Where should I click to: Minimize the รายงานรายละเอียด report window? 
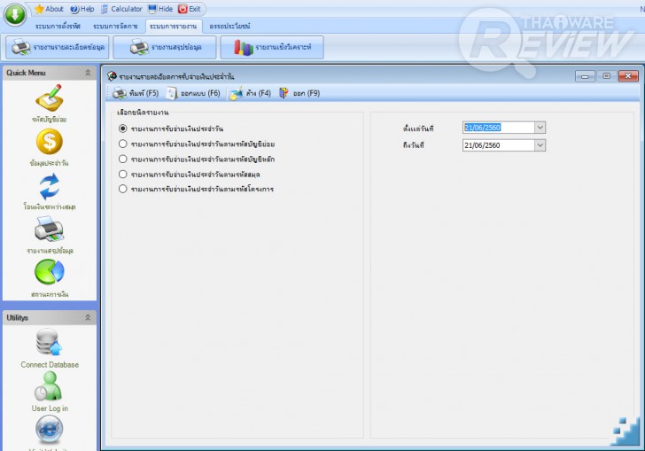585,76
